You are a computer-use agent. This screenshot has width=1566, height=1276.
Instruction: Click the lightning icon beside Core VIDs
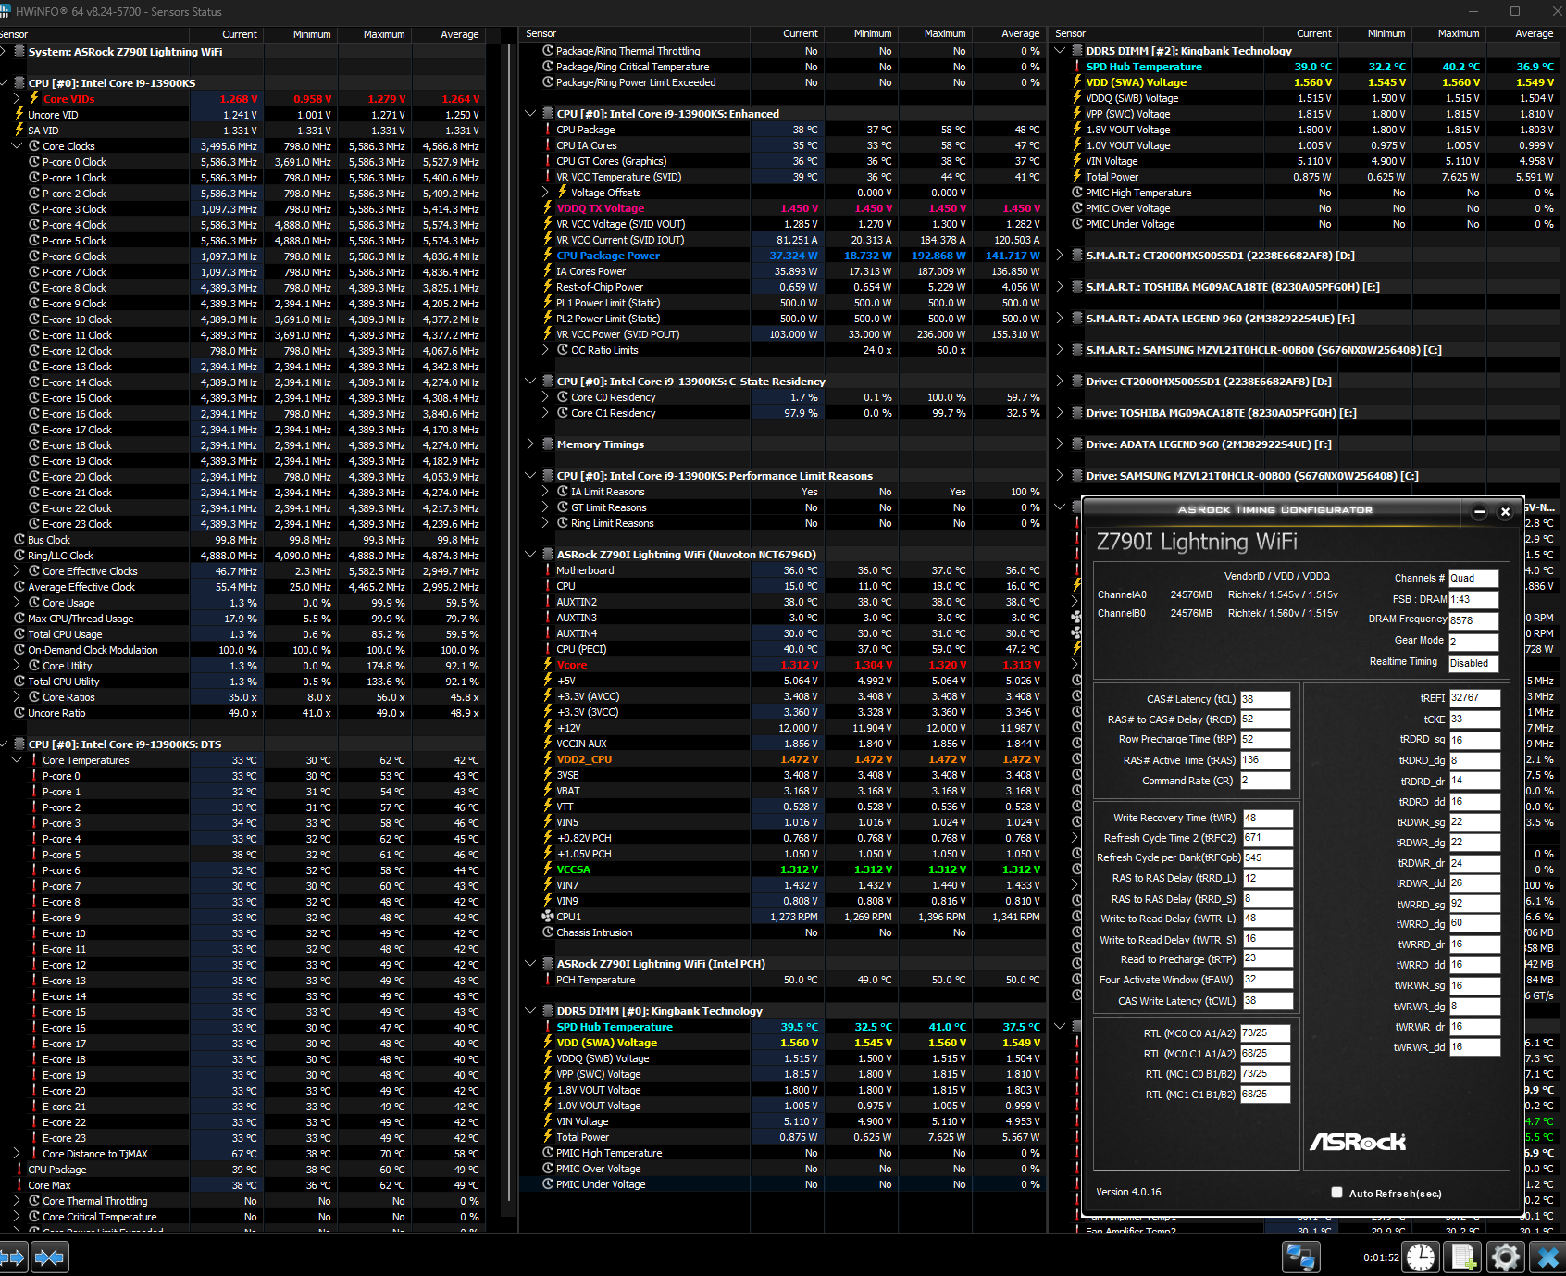34,99
